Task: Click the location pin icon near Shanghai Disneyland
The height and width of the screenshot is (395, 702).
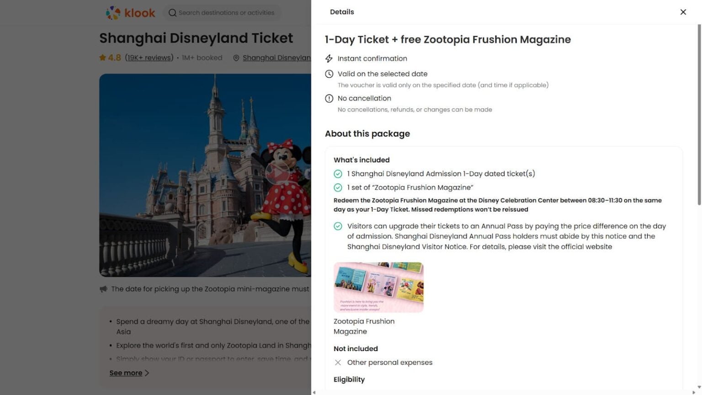Action: tap(236, 58)
